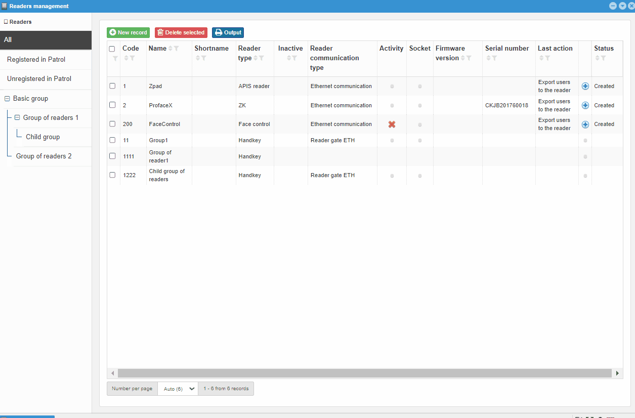Collapse the Basic group tree node

tap(7, 99)
